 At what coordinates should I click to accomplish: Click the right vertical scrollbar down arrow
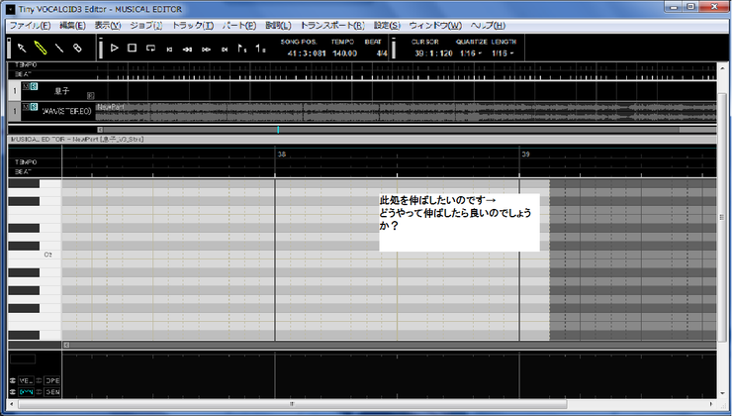724,394
